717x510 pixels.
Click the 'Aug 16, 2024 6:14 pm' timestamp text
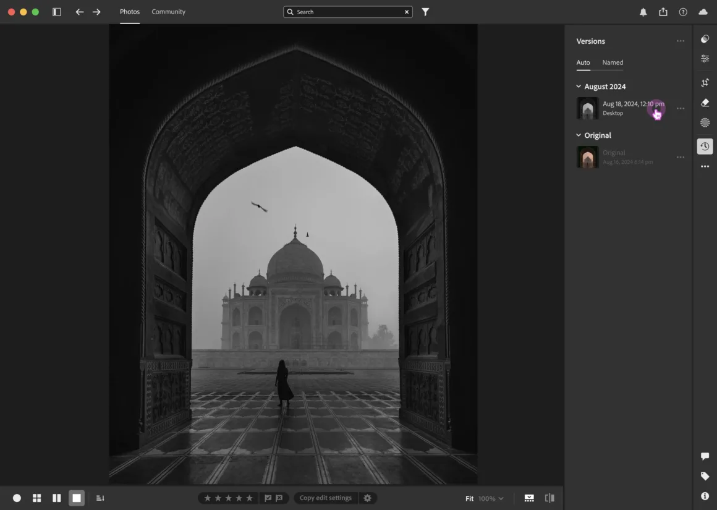[x=628, y=162]
